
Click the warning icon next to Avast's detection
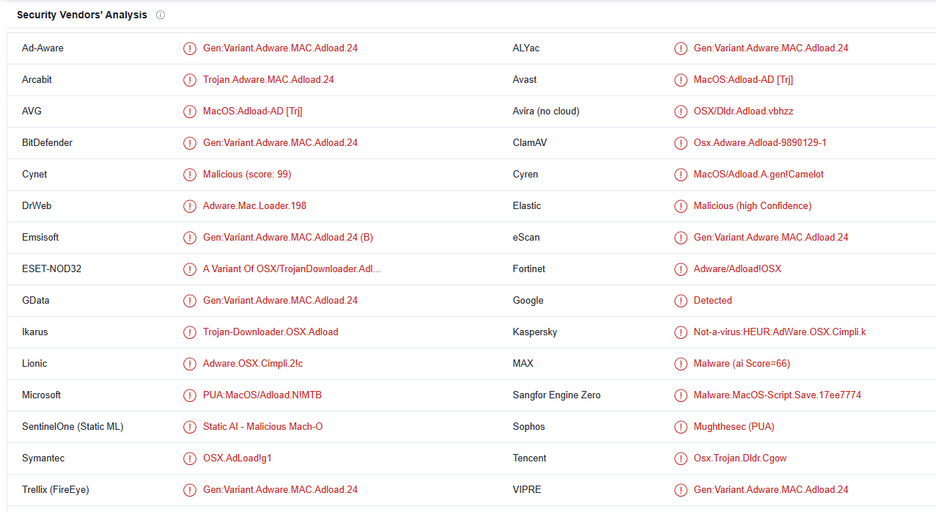point(681,80)
